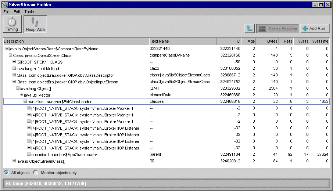The height and width of the screenshot is (191, 333).
Task: Click the GC Done status bar text
Action: tap(46, 183)
